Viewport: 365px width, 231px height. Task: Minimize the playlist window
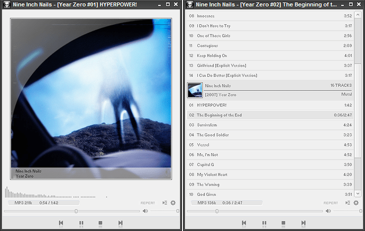click(x=342, y=5)
